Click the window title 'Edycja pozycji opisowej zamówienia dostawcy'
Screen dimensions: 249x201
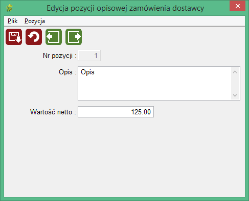[x=125, y=8]
